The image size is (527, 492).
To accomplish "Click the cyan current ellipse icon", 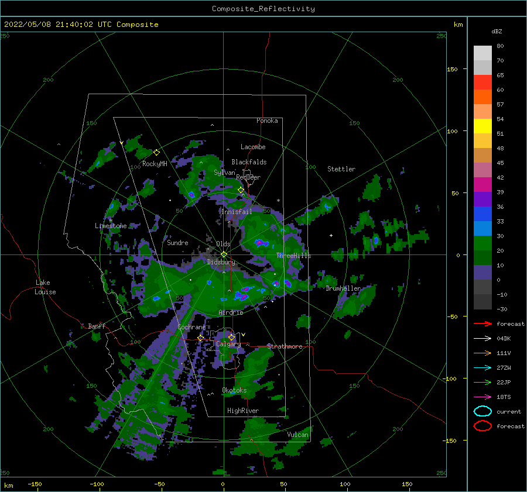I will 482,411.
